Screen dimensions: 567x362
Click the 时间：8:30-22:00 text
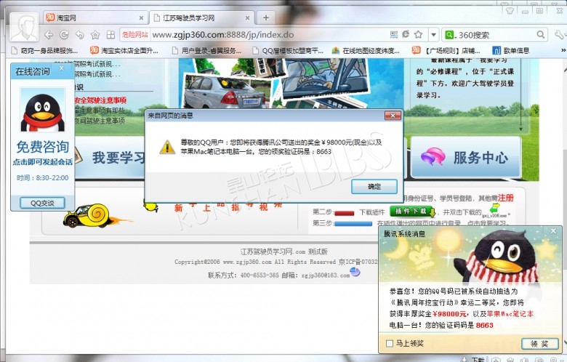[43, 178]
